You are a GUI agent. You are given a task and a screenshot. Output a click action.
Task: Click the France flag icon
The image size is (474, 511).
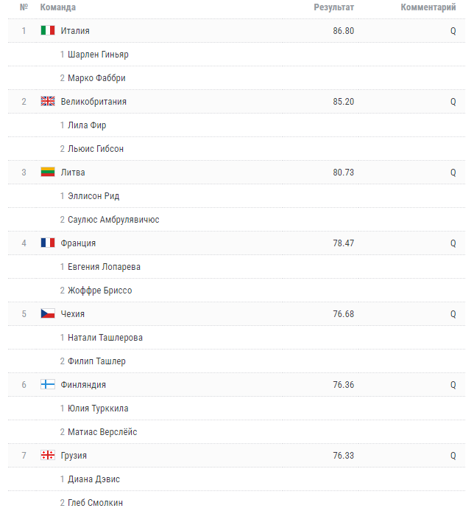pyautogui.click(x=48, y=243)
